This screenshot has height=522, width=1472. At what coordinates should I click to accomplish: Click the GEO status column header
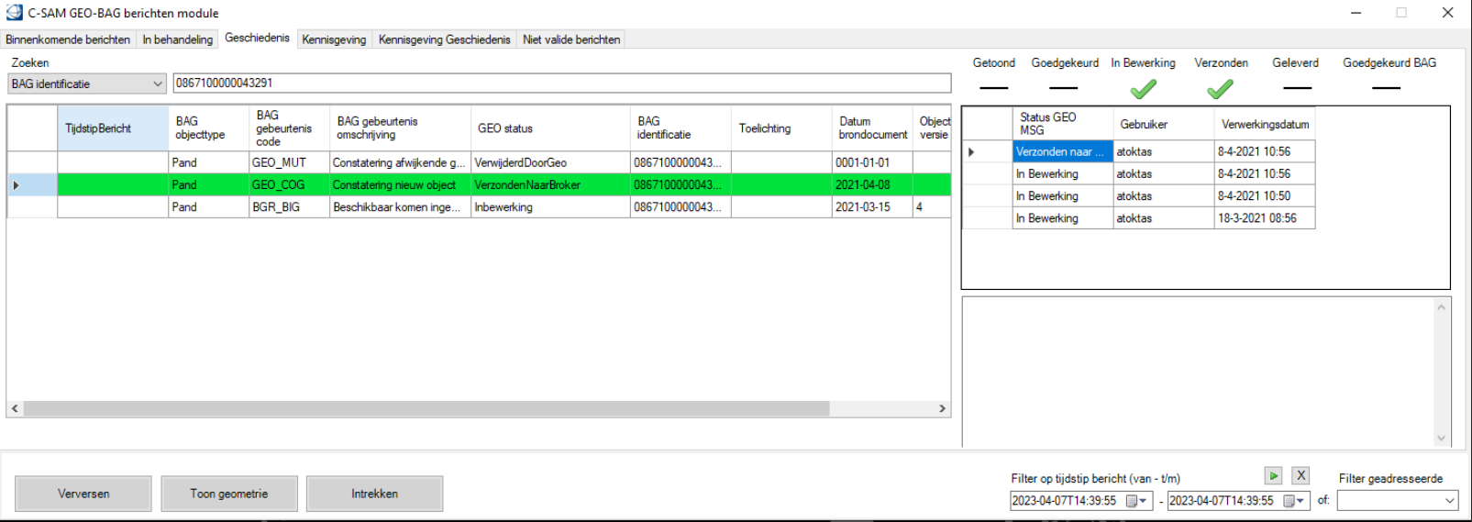point(550,128)
